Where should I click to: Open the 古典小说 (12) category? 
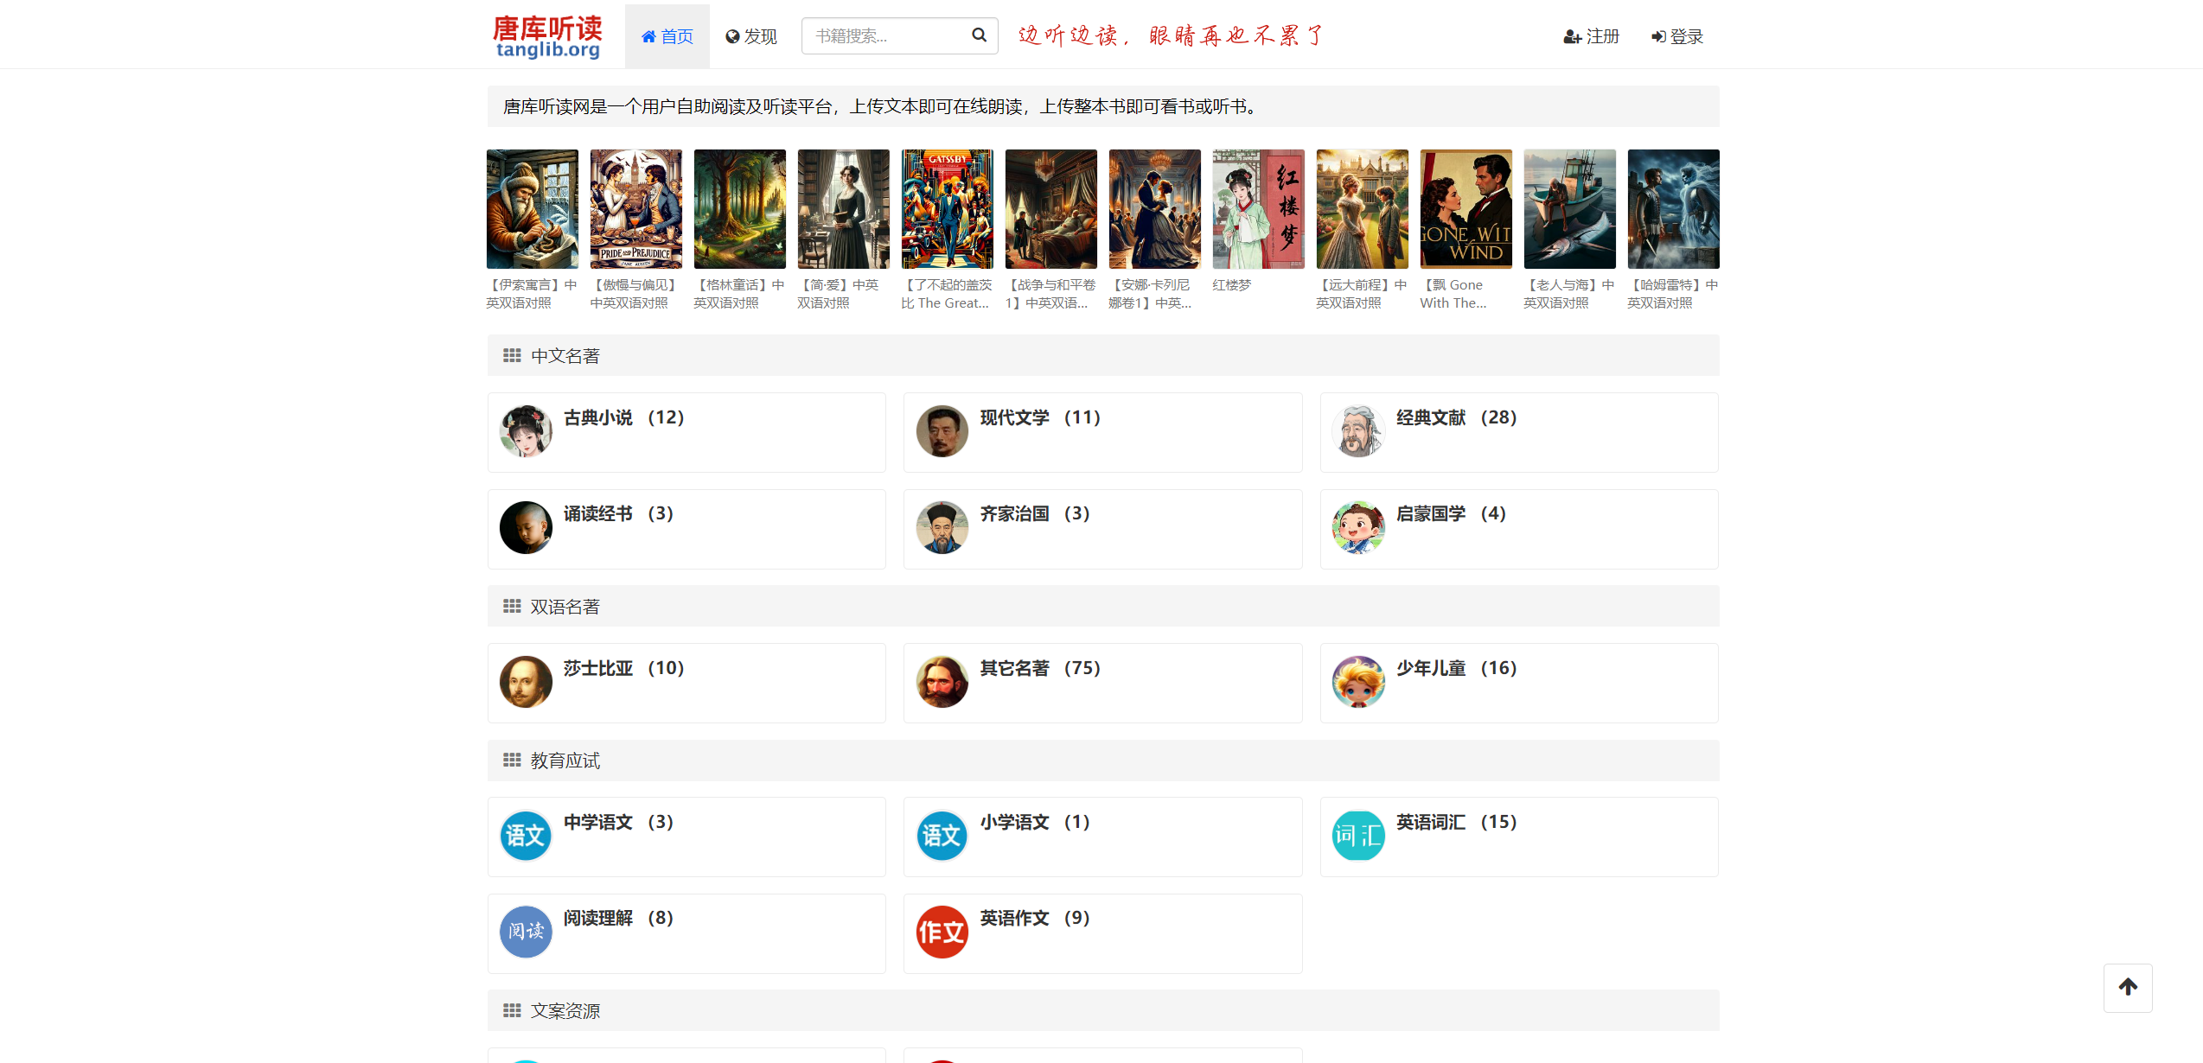coord(623,417)
